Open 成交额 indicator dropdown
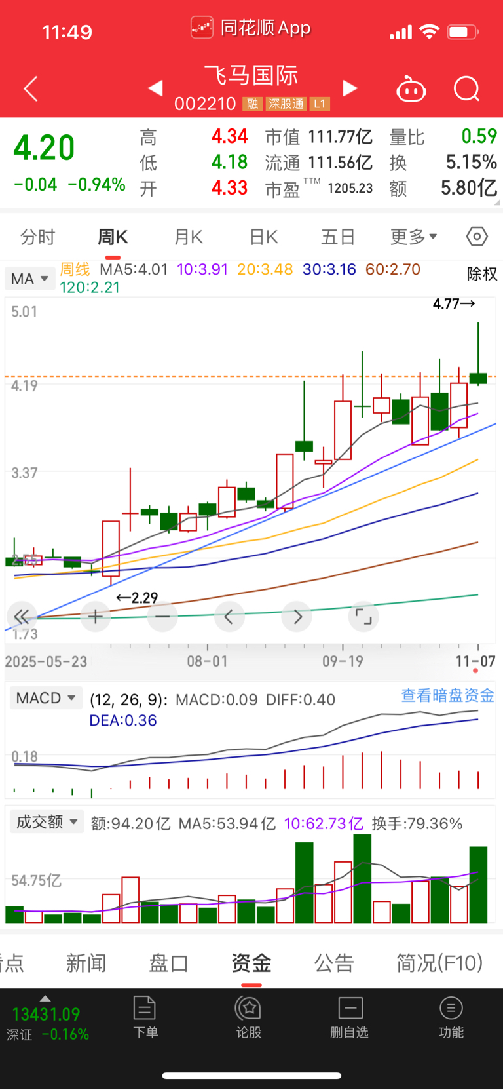Image resolution: width=503 pixels, height=1090 pixels. pos(47,821)
